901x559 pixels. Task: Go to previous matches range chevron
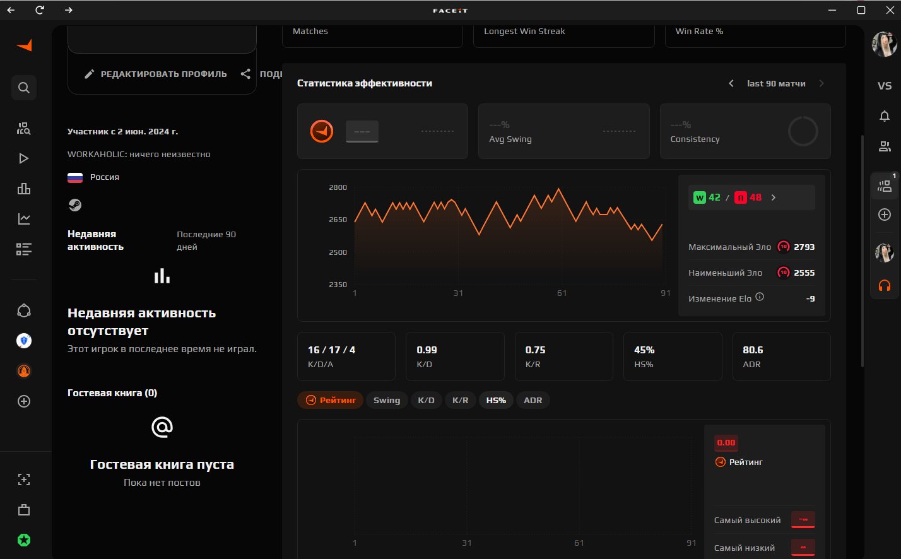731,83
